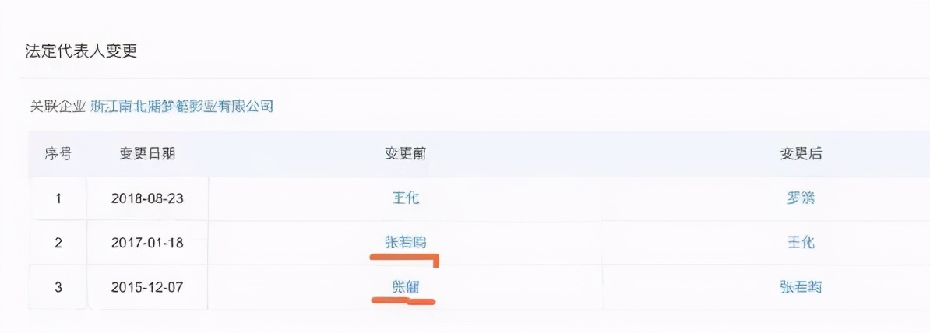Viewport: 930px width, 333px height.
Task: Select row number 3 cell
Action: tap(58, 287)
